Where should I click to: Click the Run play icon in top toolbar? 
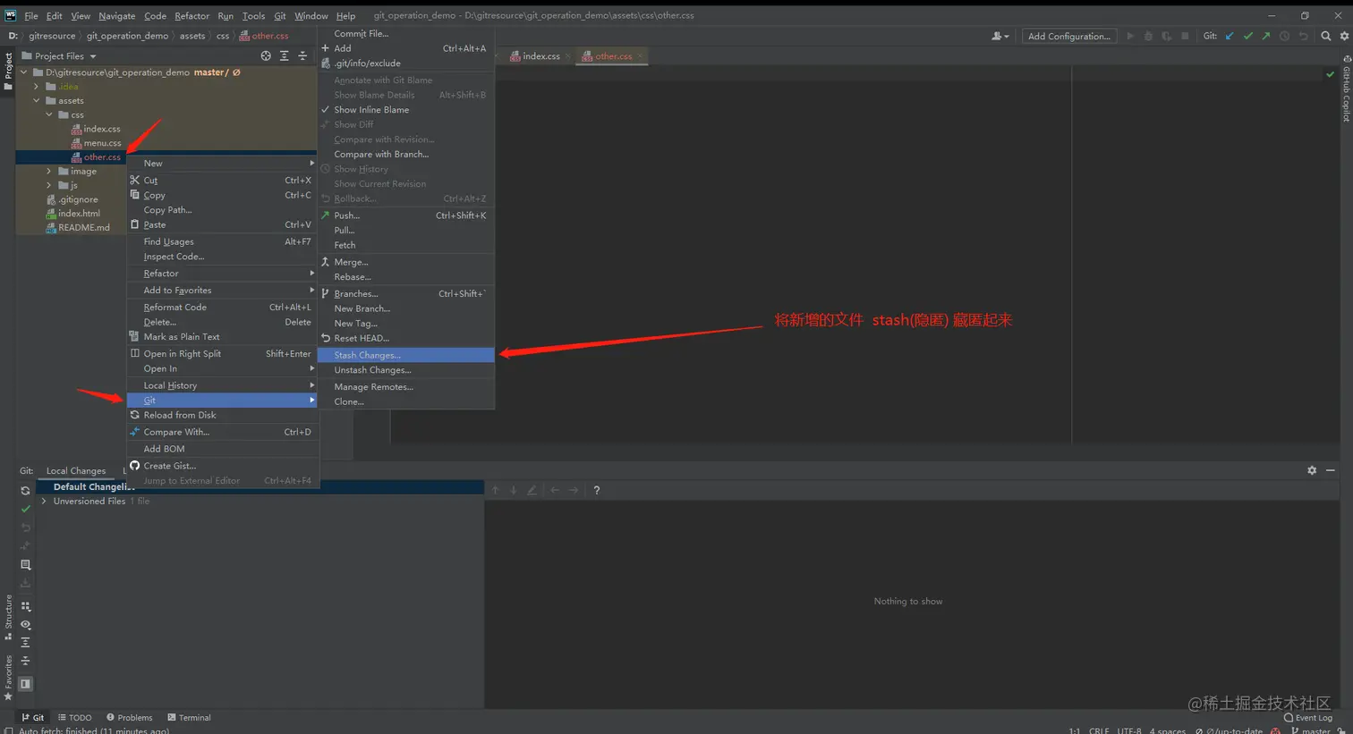pyautogui.click(x=1130, y=36)
